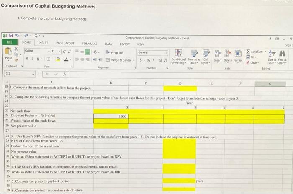The image size is (293, 194).
Task: Increase indent in the Alignment group
Action: point(100,60)
